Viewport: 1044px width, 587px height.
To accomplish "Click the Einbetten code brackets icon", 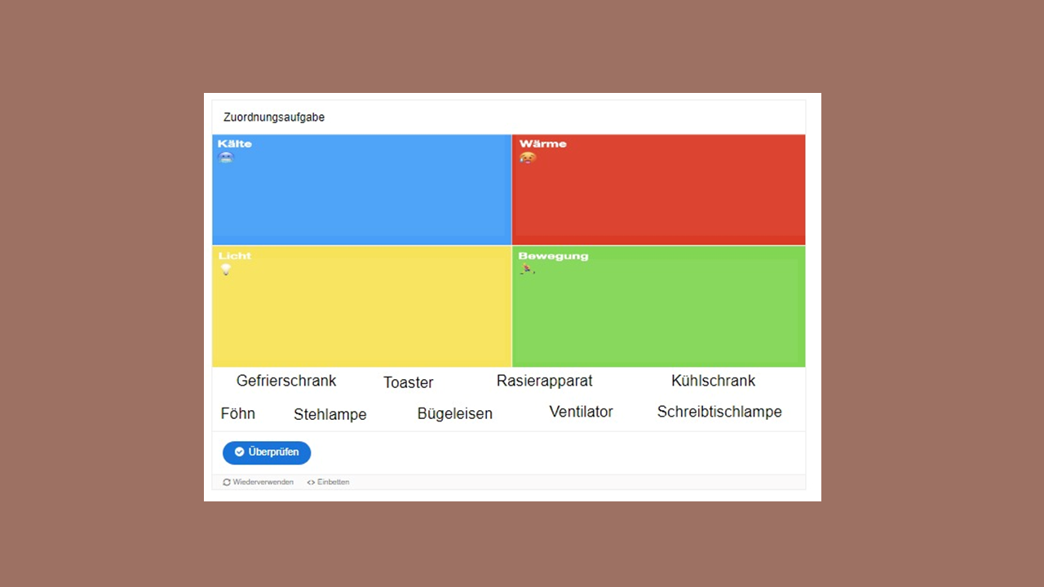I will click(x=311, y=482).
